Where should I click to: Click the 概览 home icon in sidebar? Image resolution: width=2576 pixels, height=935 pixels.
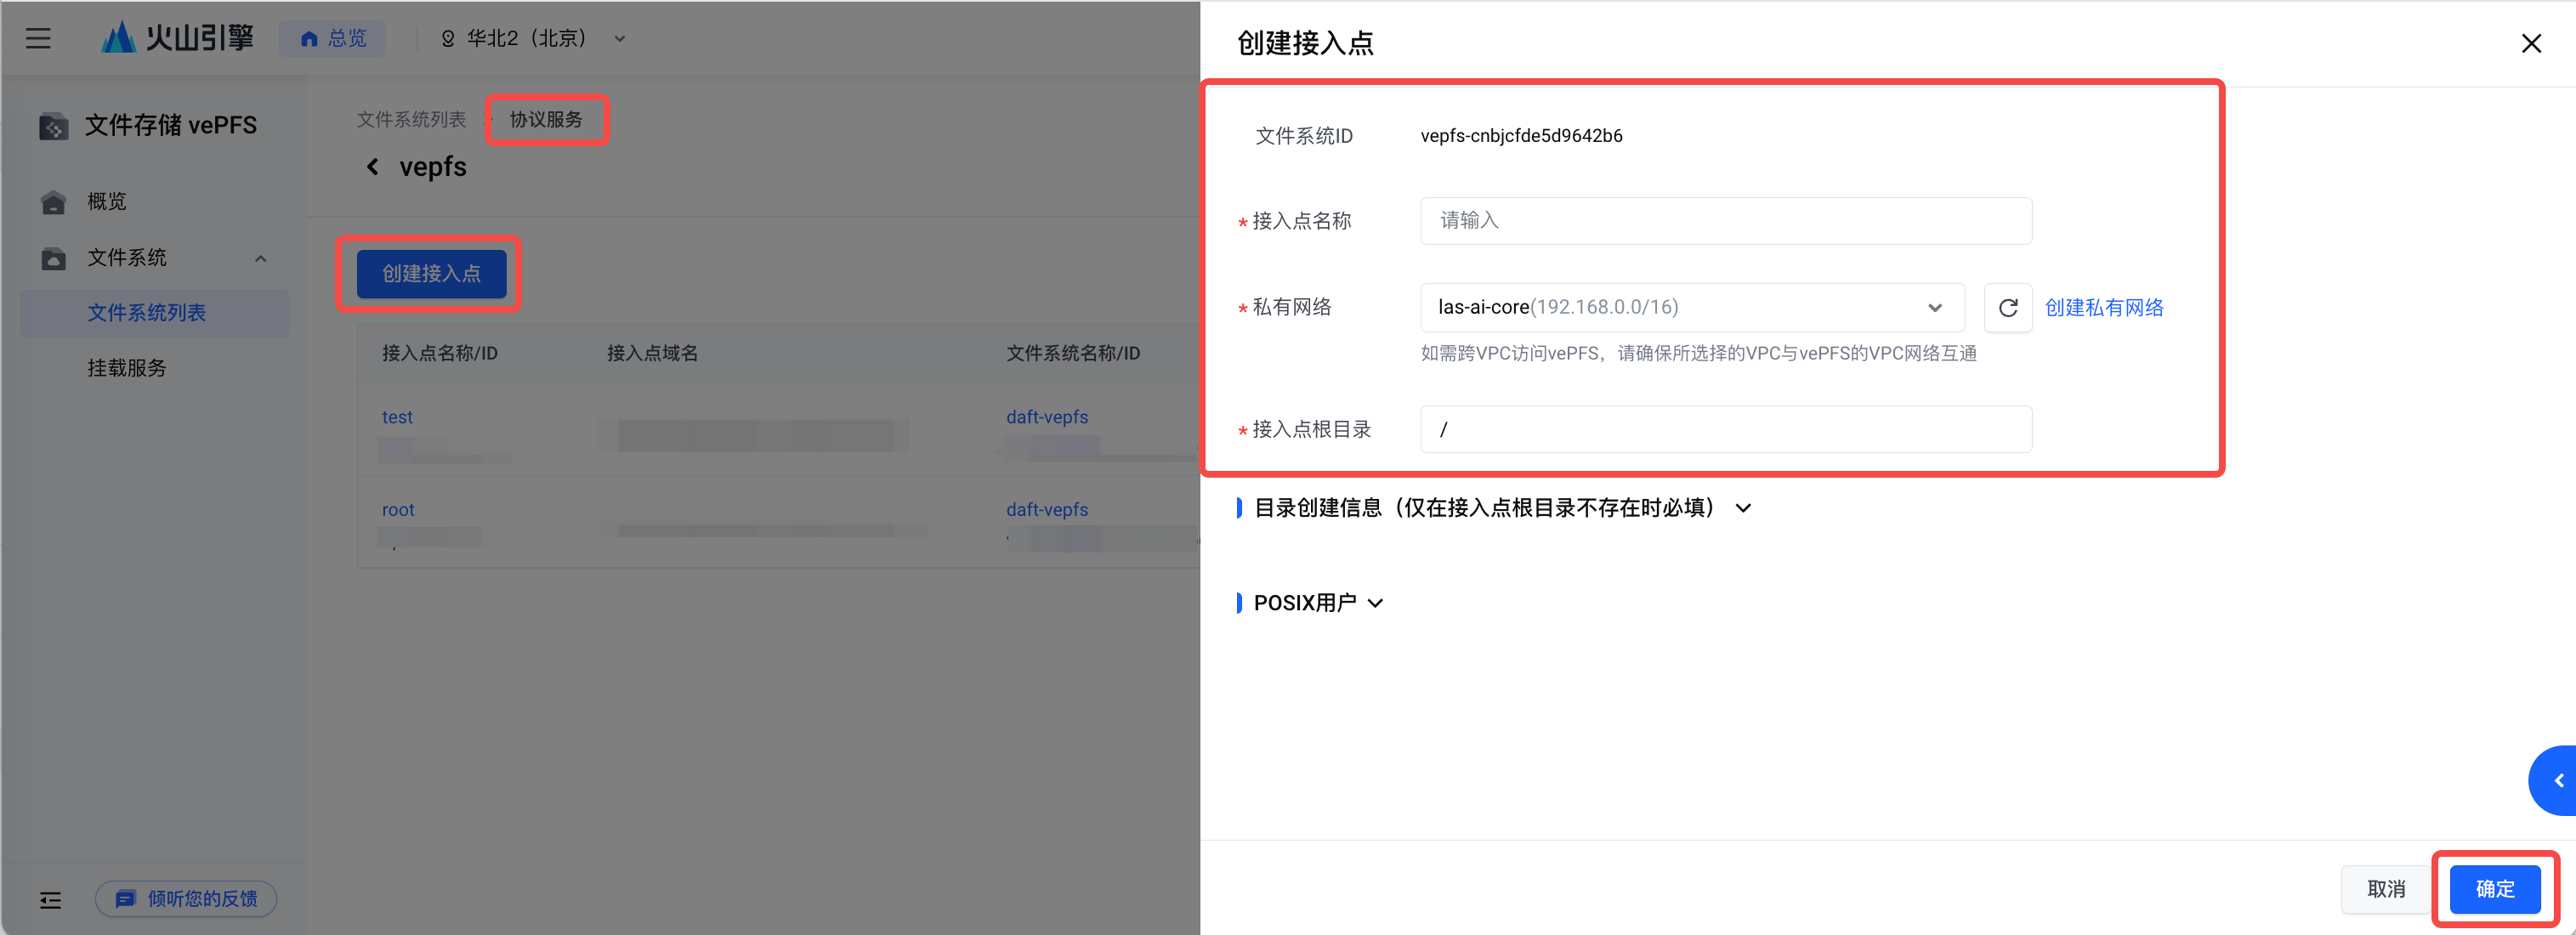coord(53,202)
